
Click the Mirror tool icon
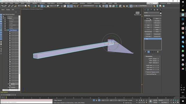click(97, 6)
